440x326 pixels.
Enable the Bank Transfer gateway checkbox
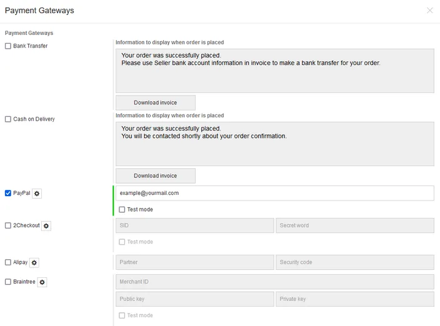(x=8, y=46)
